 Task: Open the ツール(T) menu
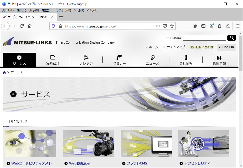[79, 10]
